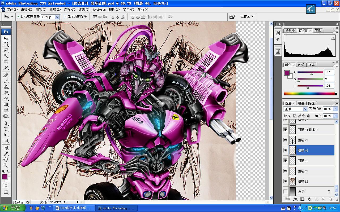340x212 pixels.
Task: Hide the 图层 61 layer
Action: (x=286, y=161)
